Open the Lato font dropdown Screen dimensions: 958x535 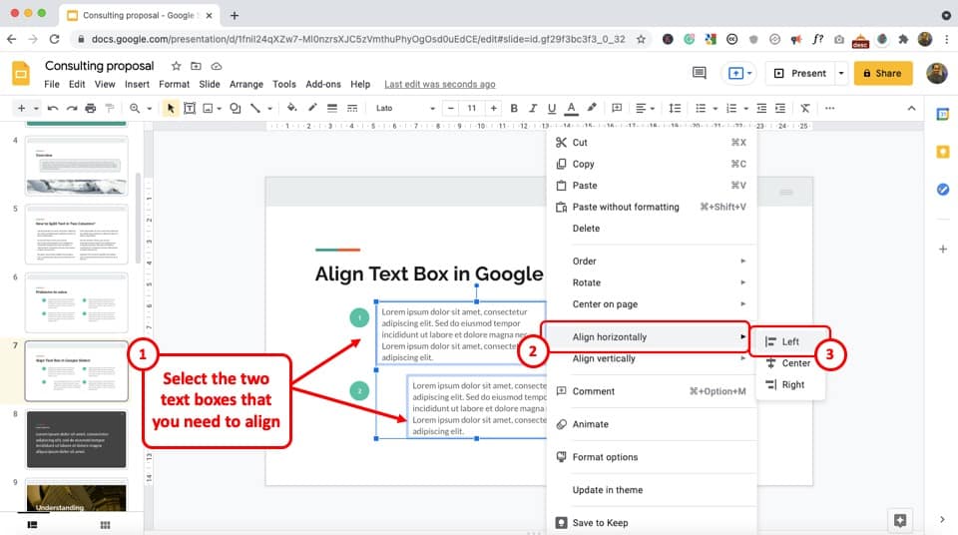point(404,108)
